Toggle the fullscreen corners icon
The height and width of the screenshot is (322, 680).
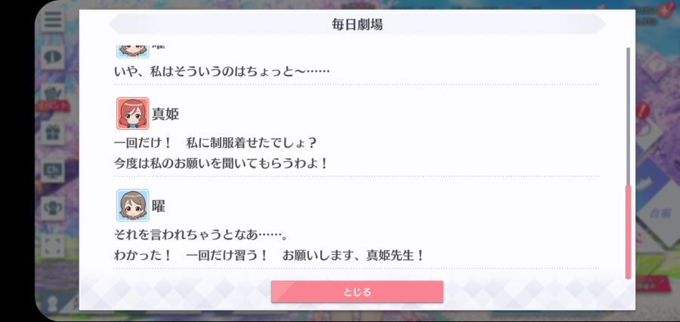point(54,245)
